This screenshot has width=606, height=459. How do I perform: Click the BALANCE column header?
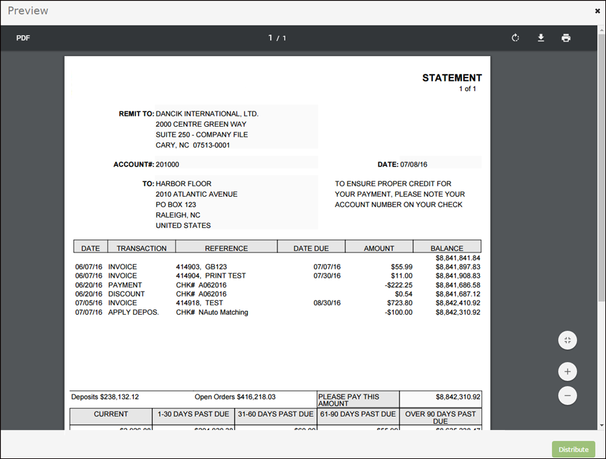click(x=447, y=248)
